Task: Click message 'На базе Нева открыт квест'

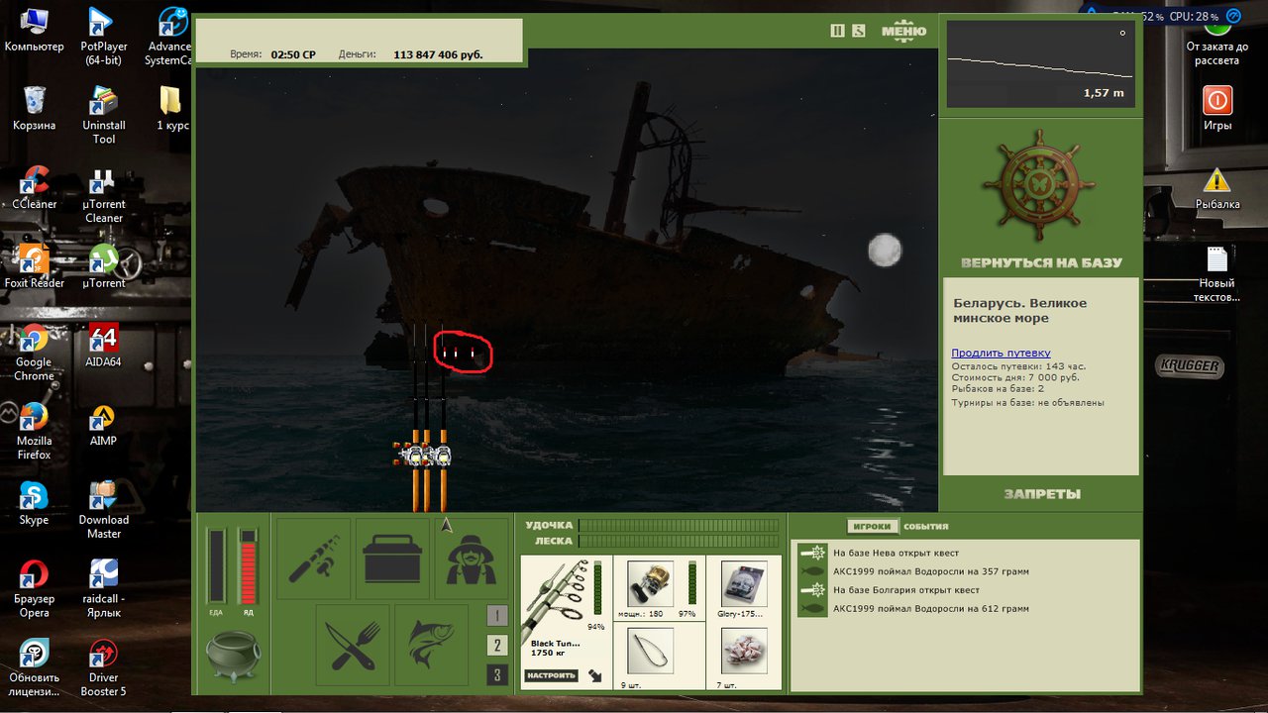Action: coord(896,553)
